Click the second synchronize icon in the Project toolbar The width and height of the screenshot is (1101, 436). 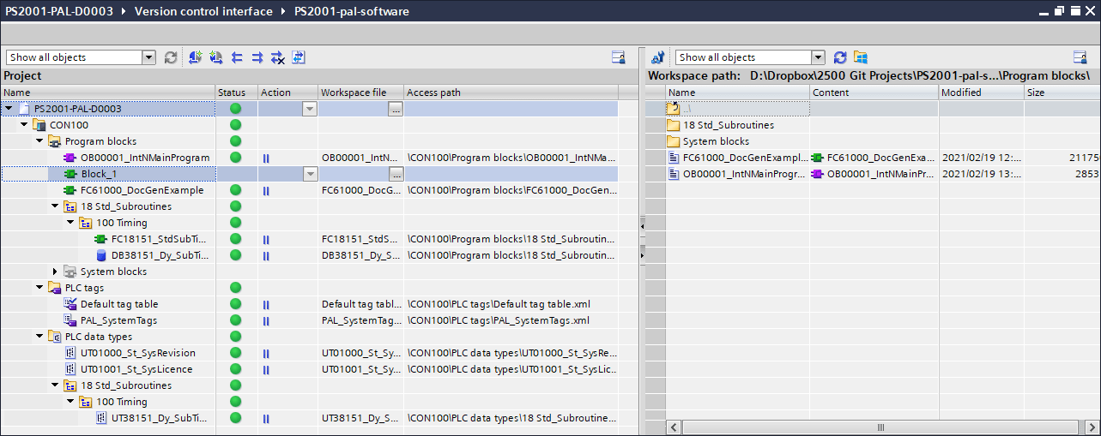215,57
